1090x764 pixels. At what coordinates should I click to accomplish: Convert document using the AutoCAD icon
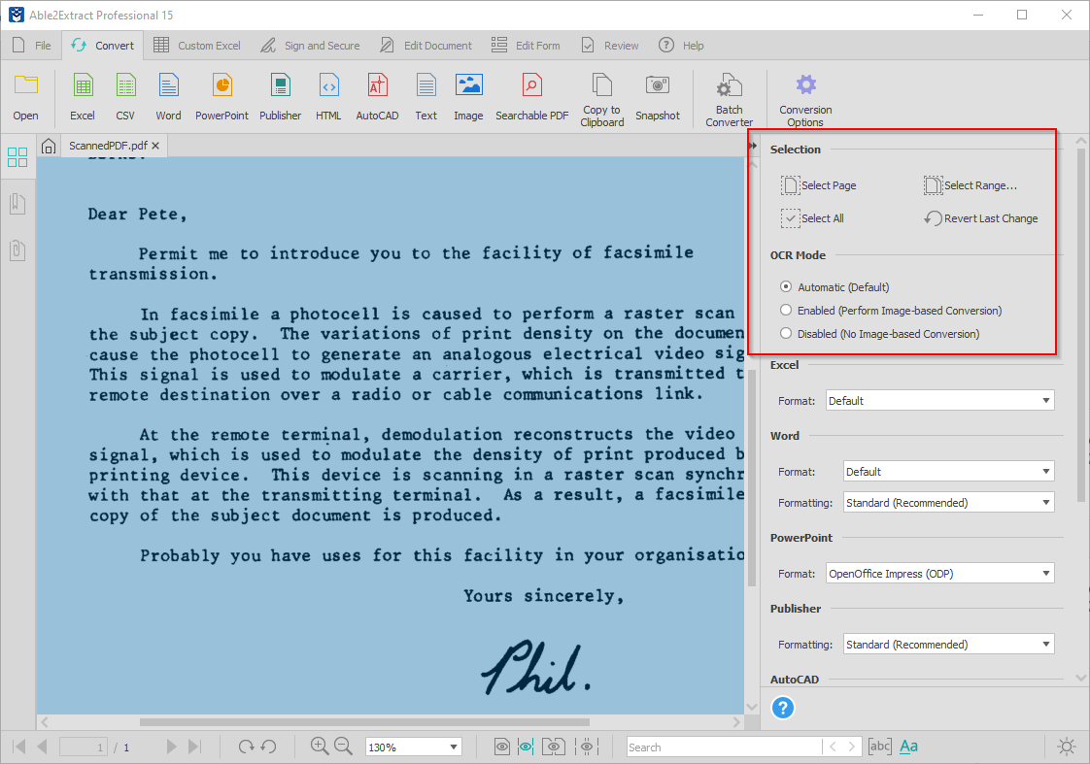[377, 94]
